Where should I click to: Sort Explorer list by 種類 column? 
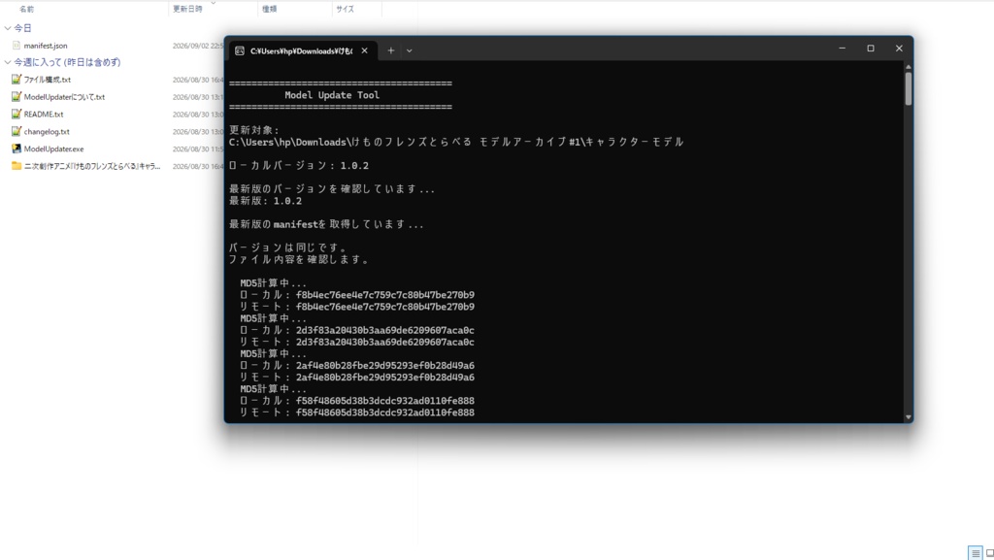click(270, 9)
